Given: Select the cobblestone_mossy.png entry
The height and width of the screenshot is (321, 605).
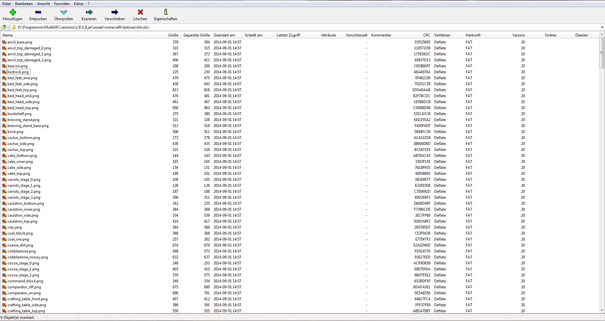Looking at the screenshot, I should (28, 257).
